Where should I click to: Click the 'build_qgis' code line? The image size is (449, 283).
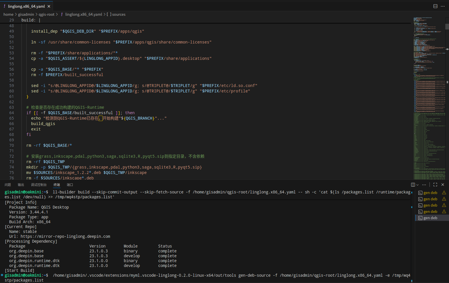(43, 124)
